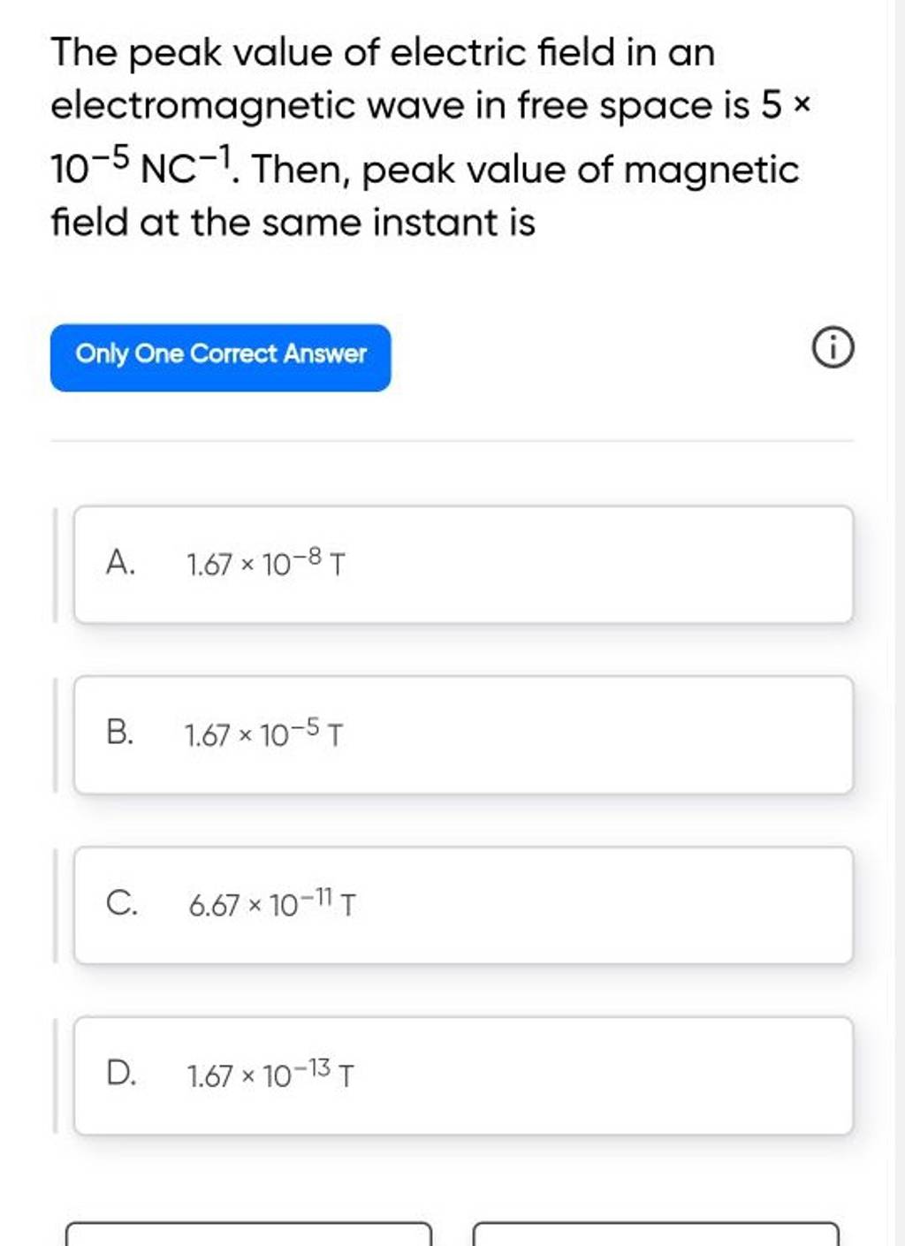
Task: Click the "B." letter label
Action: pyautogui.click(x=120, y=733)
